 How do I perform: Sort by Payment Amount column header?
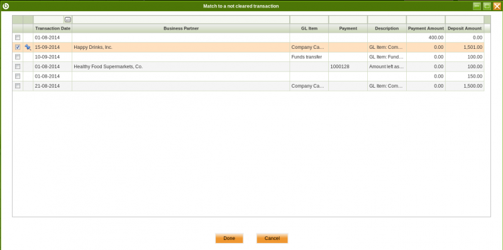coord(426,28)
